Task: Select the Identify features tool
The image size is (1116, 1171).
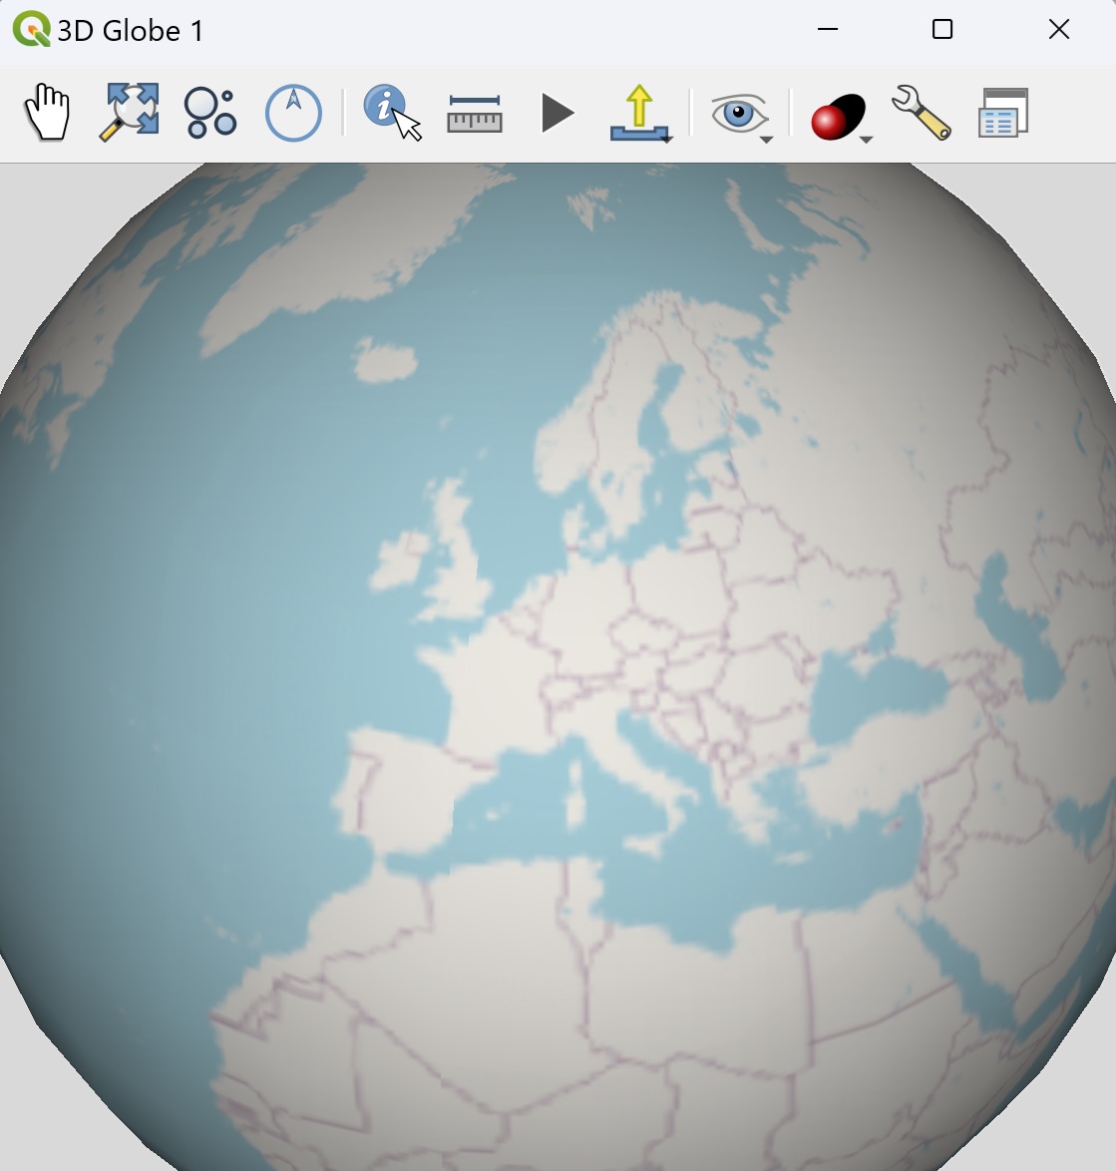Action: (x=393, y=113)
